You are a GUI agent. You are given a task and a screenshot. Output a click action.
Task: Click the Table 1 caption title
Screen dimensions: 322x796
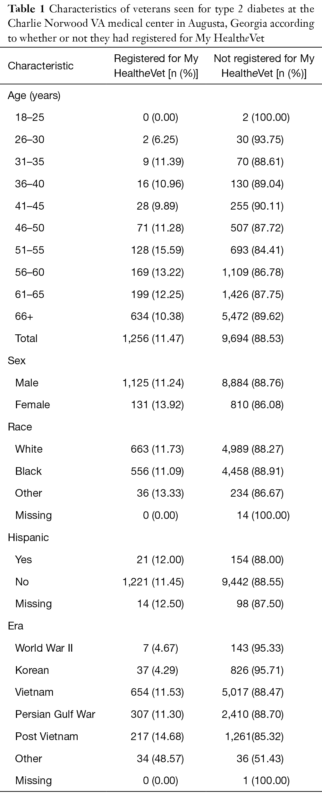(x=161, y=23)
